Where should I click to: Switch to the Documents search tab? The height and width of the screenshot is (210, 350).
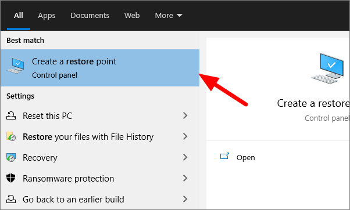click(x=90, y=15)
